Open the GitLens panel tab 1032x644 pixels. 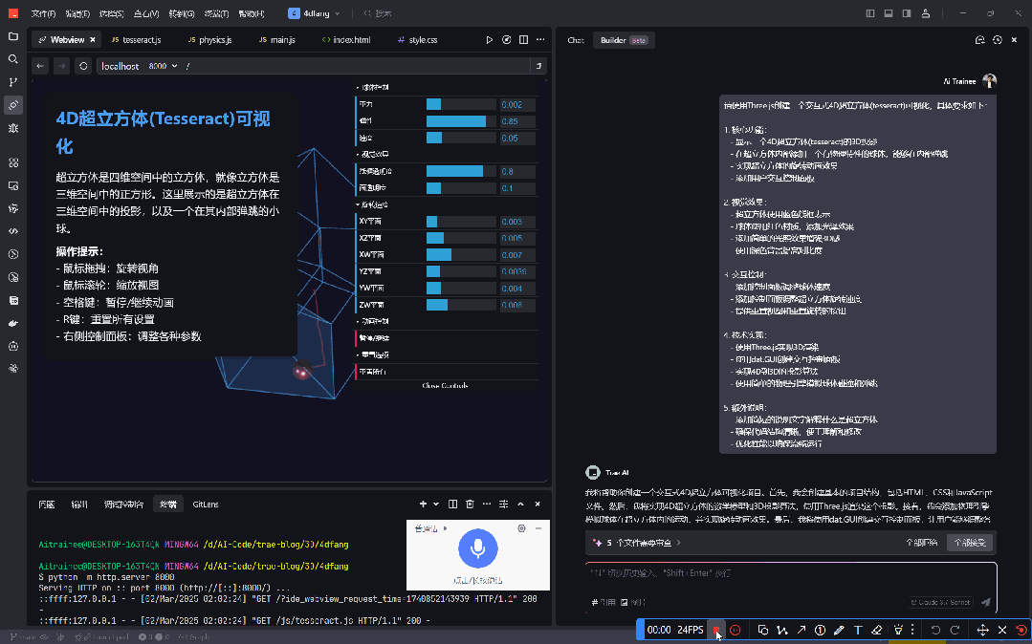tap(206, 504)
